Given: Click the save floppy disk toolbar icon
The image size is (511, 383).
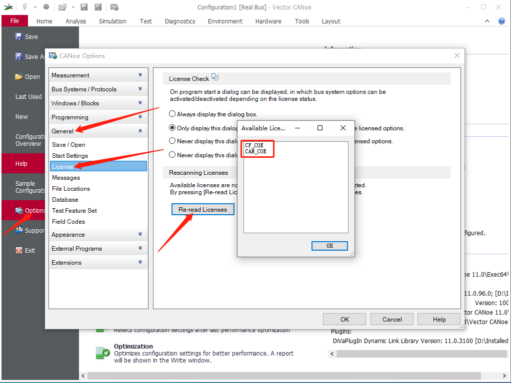Looking at the screenshot, I should click(84, 7).
